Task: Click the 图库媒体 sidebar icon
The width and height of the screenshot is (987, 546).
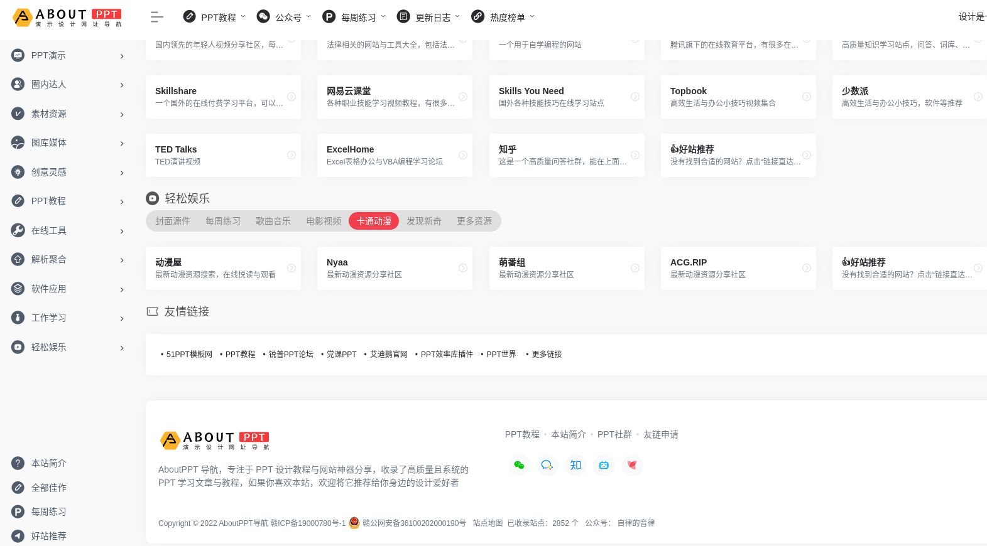Action: click(x=18, y=142)
